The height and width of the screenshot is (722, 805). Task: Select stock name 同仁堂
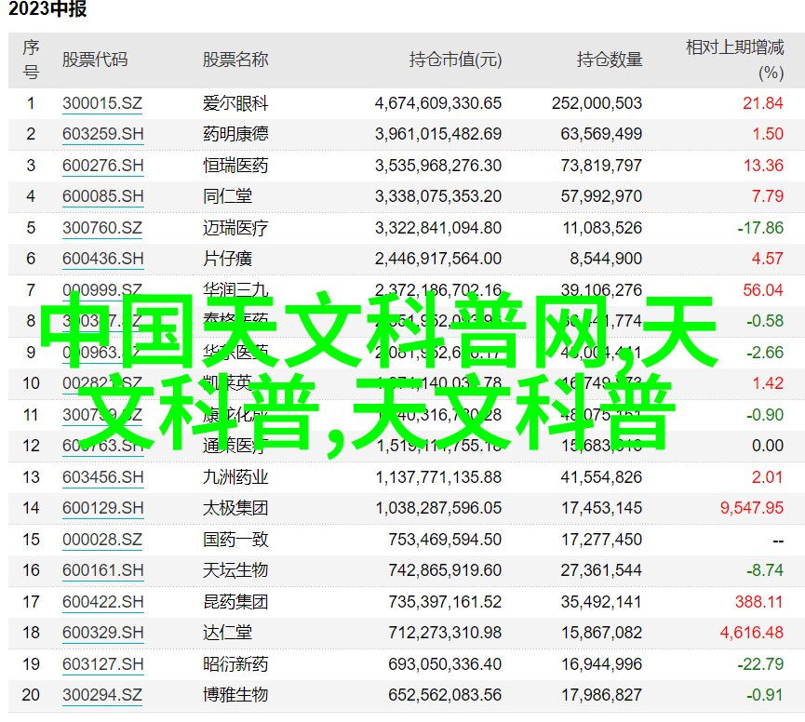click(x=227, y=196)
